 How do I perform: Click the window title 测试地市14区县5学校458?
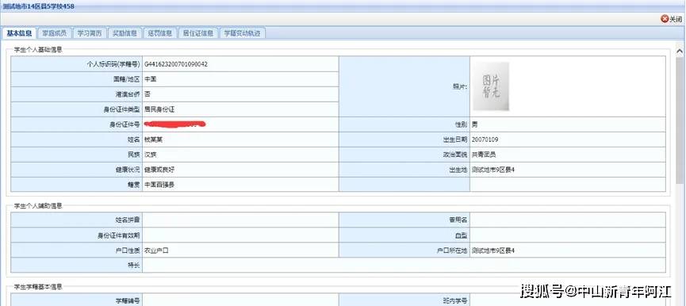pos(39,6)
